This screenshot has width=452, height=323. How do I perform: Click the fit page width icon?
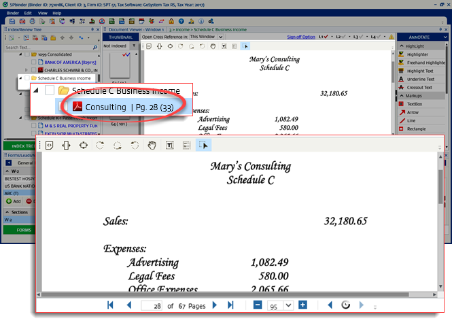tap(83, 145)
